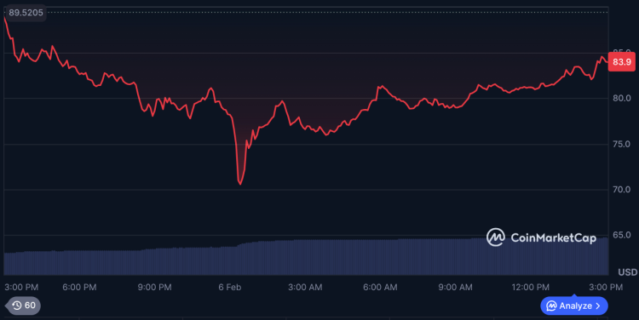Viewport: 639px width, 320px height.
Task: Click the 6:00 PM time axis label
Action: (x=79, y=288)
